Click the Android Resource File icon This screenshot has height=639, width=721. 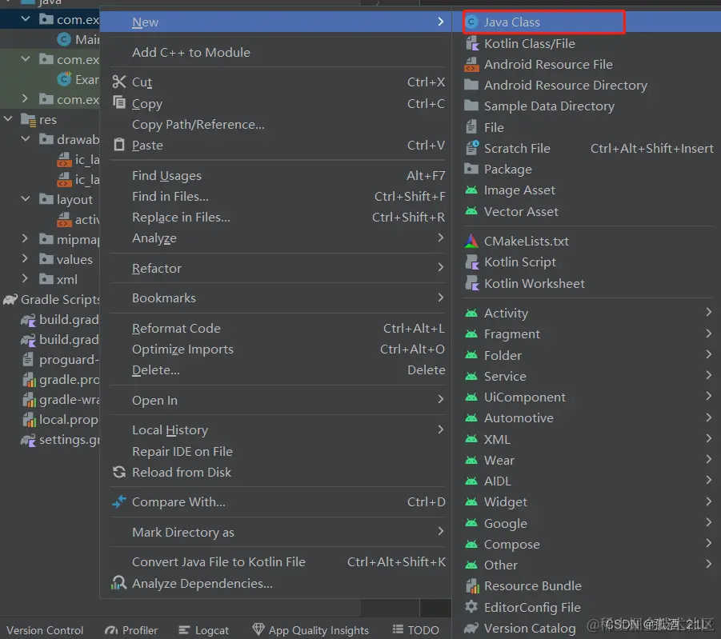(472, 64)
